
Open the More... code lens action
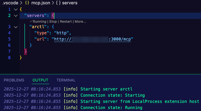(x=80, y=21)
